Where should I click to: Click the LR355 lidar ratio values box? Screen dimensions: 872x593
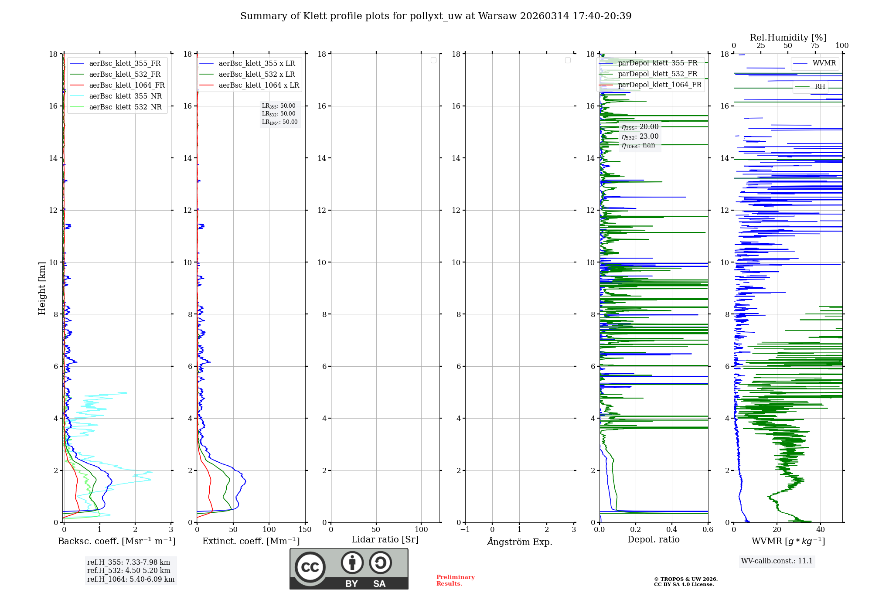[279, 114]
